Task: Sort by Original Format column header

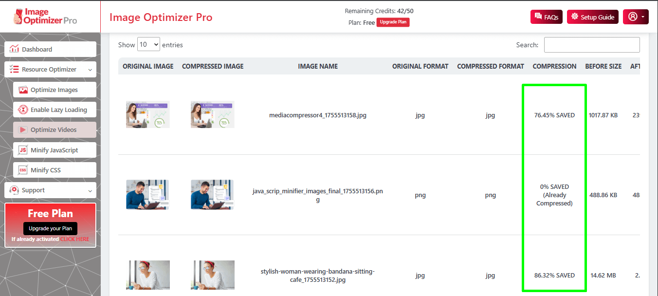Action: tap(420, 66)
